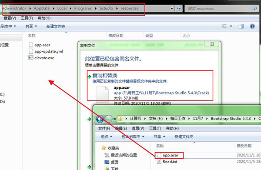Sort by the 修改日期 column in resources window
Viewport: 261px width, 170px height.
[x=116, y=35]
